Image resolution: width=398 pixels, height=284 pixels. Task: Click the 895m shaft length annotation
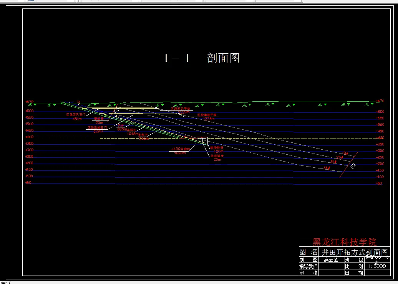122,129
